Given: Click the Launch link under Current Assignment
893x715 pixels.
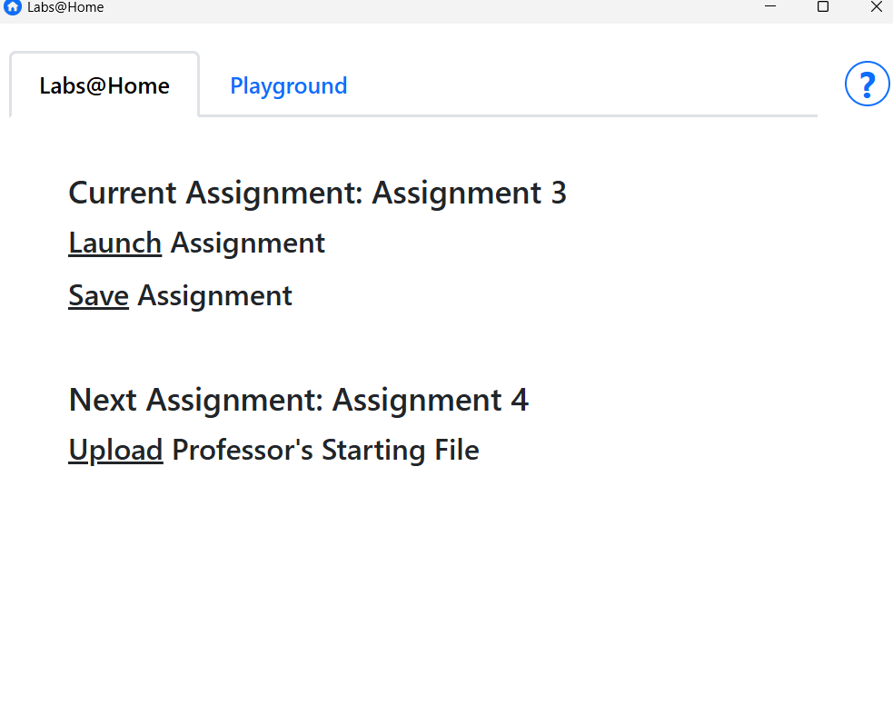Looking at the screenshot, I should click(114, 243).
